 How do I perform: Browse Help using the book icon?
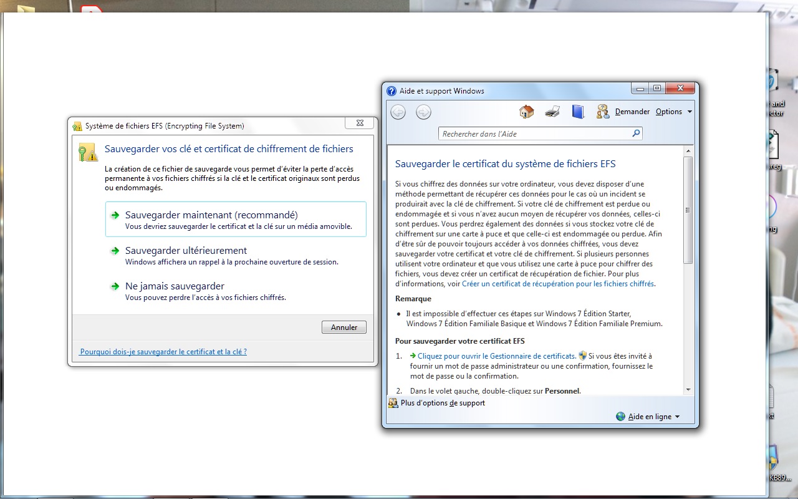click(579, 112)
